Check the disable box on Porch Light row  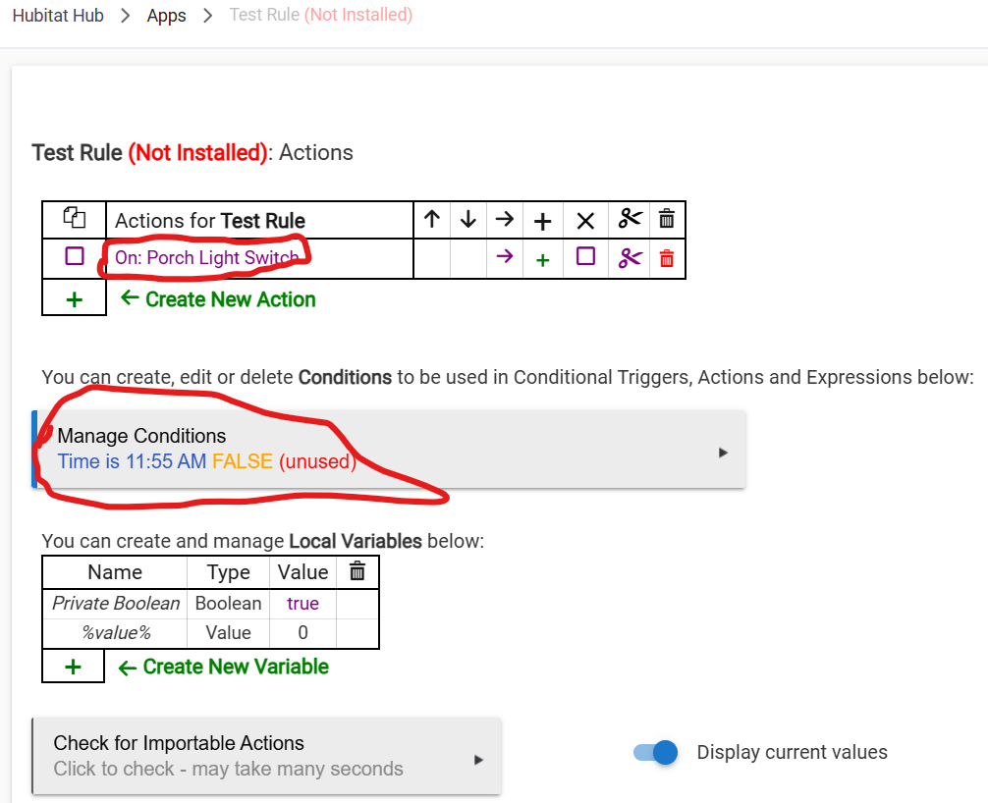pos(585,256)
